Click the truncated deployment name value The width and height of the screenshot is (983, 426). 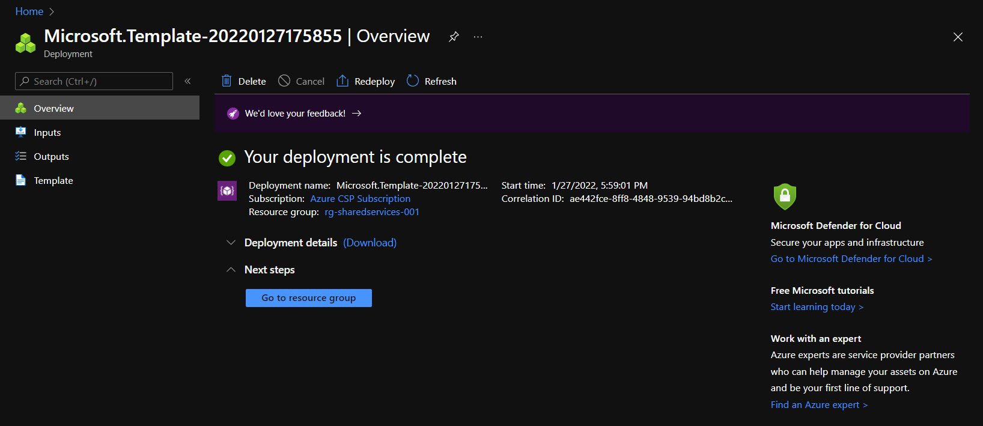[x=412, y=186]
